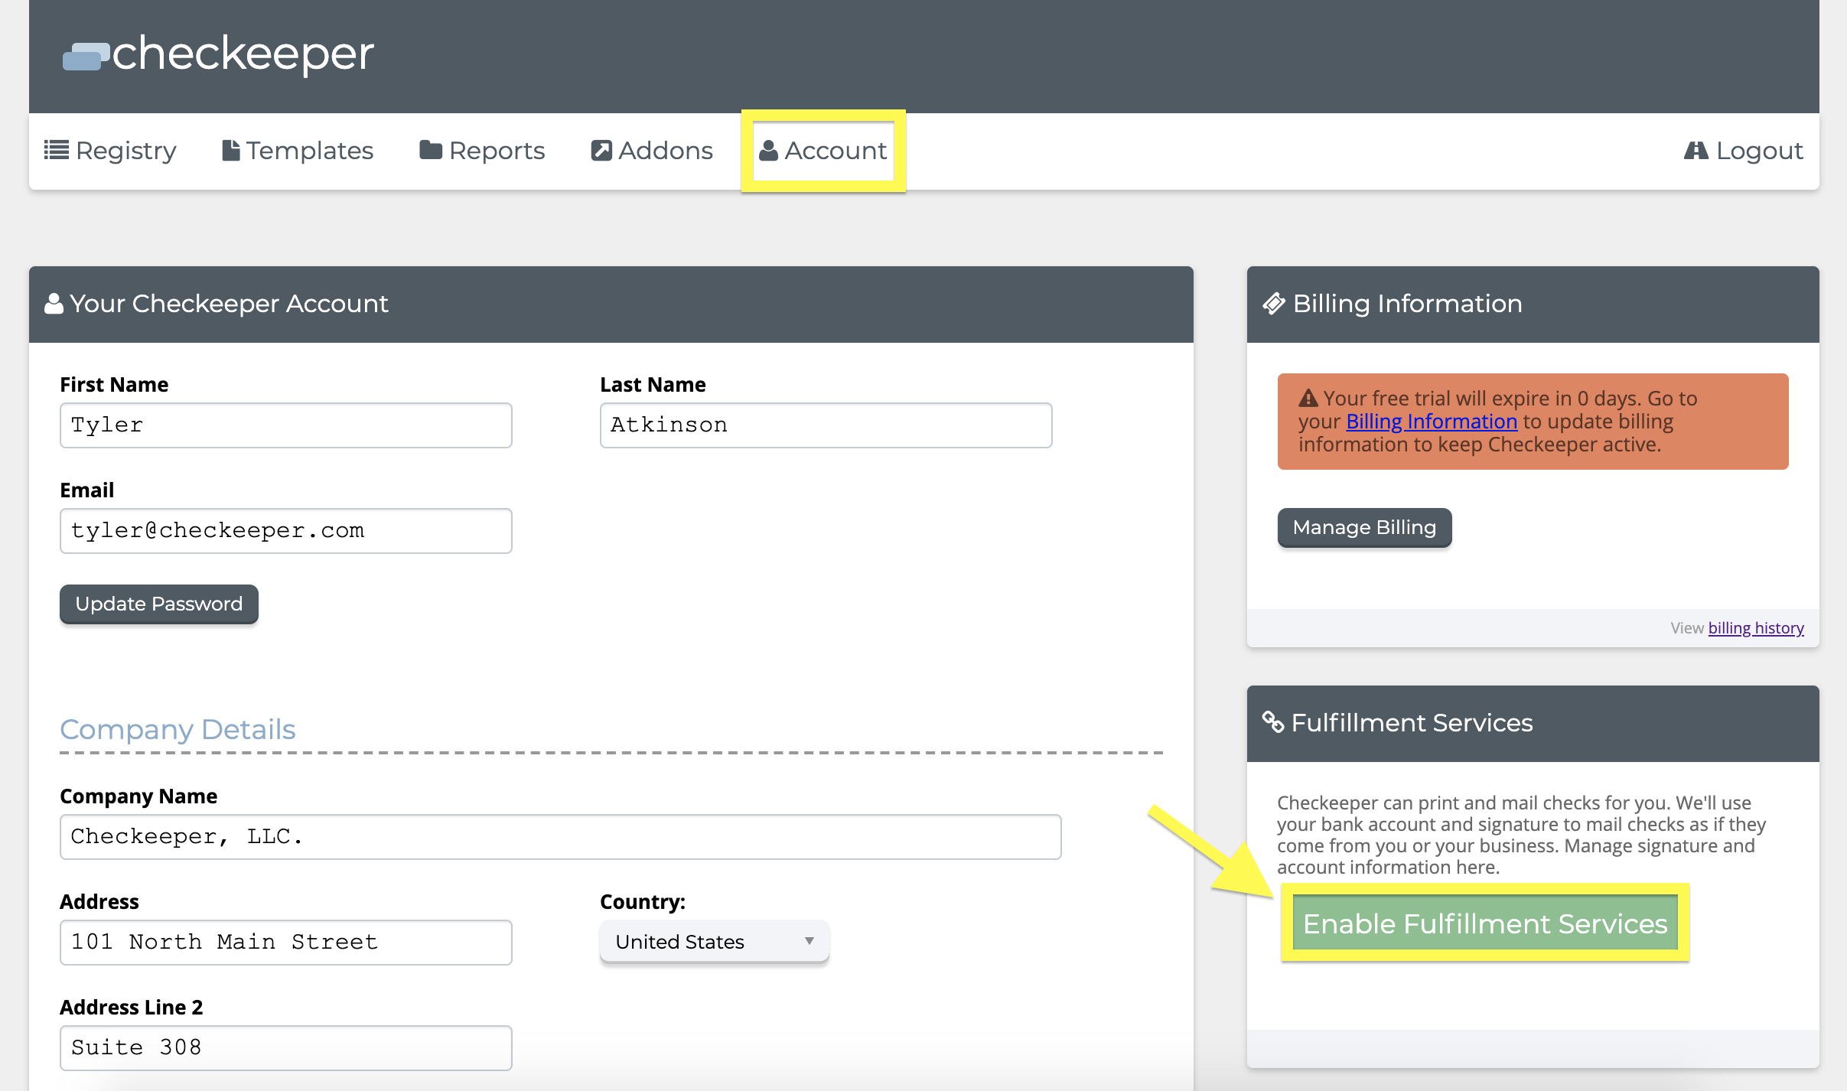Click the Company Details heading
The width and height of the screenshot is (1847, 1091).
click(x=178, y=729)
